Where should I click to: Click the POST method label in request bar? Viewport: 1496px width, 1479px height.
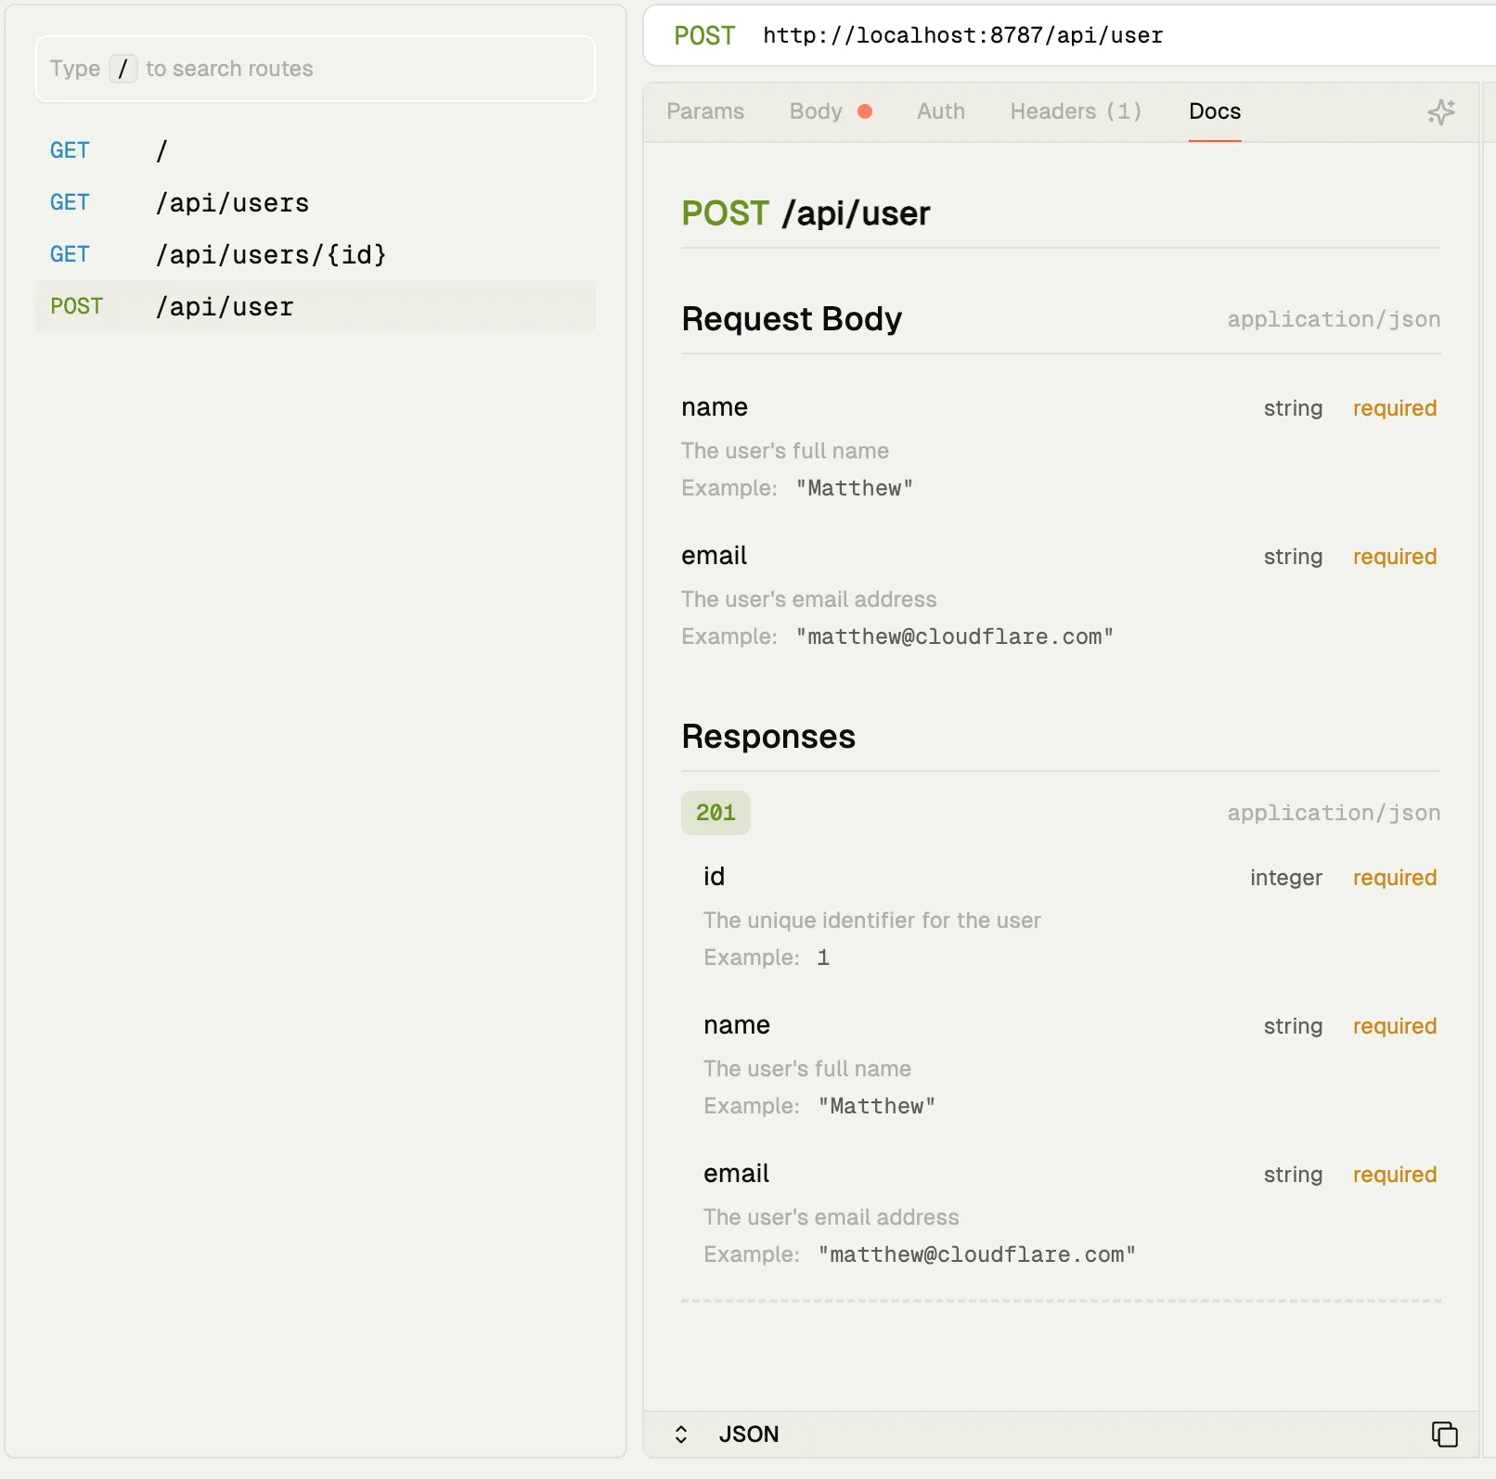pos(704,35)
